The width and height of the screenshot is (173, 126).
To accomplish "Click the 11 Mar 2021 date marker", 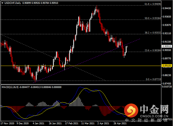I will 88,123.
